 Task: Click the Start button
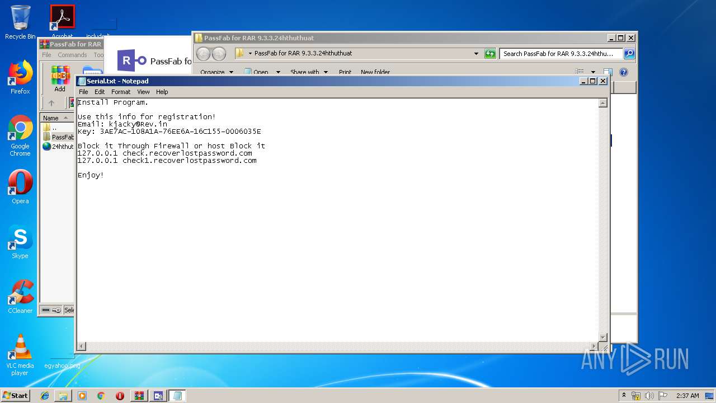pos(16,395)
